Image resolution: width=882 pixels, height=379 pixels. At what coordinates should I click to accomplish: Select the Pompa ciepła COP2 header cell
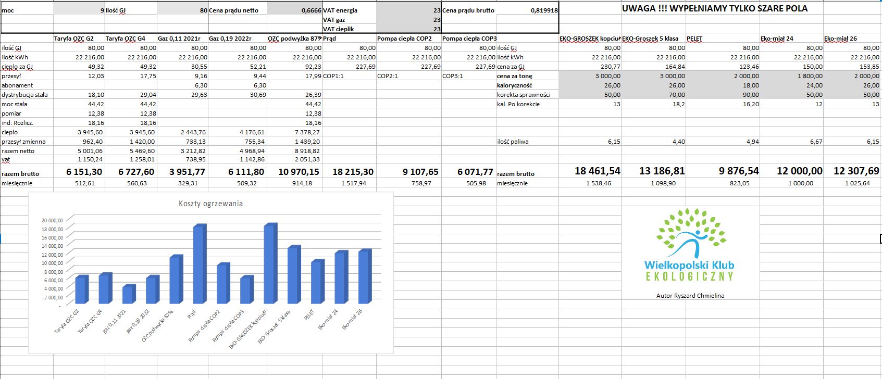[x=409, y=38]
